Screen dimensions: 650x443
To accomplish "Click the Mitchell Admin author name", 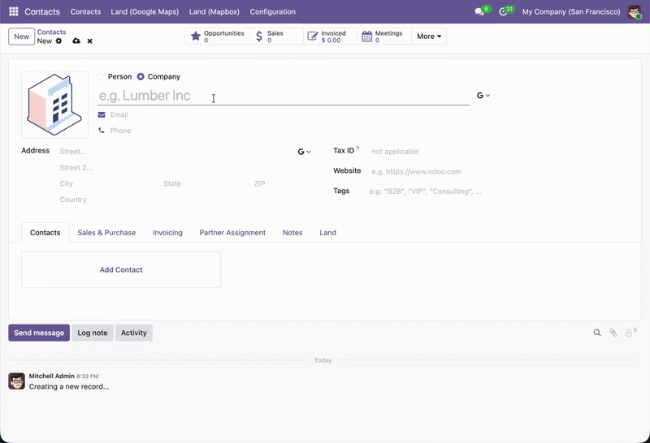I will (x=51, y=376).
